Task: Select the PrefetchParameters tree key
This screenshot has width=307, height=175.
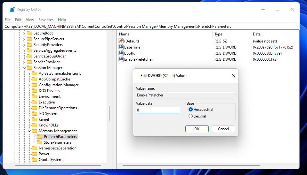Action: (x=60, y=137)
